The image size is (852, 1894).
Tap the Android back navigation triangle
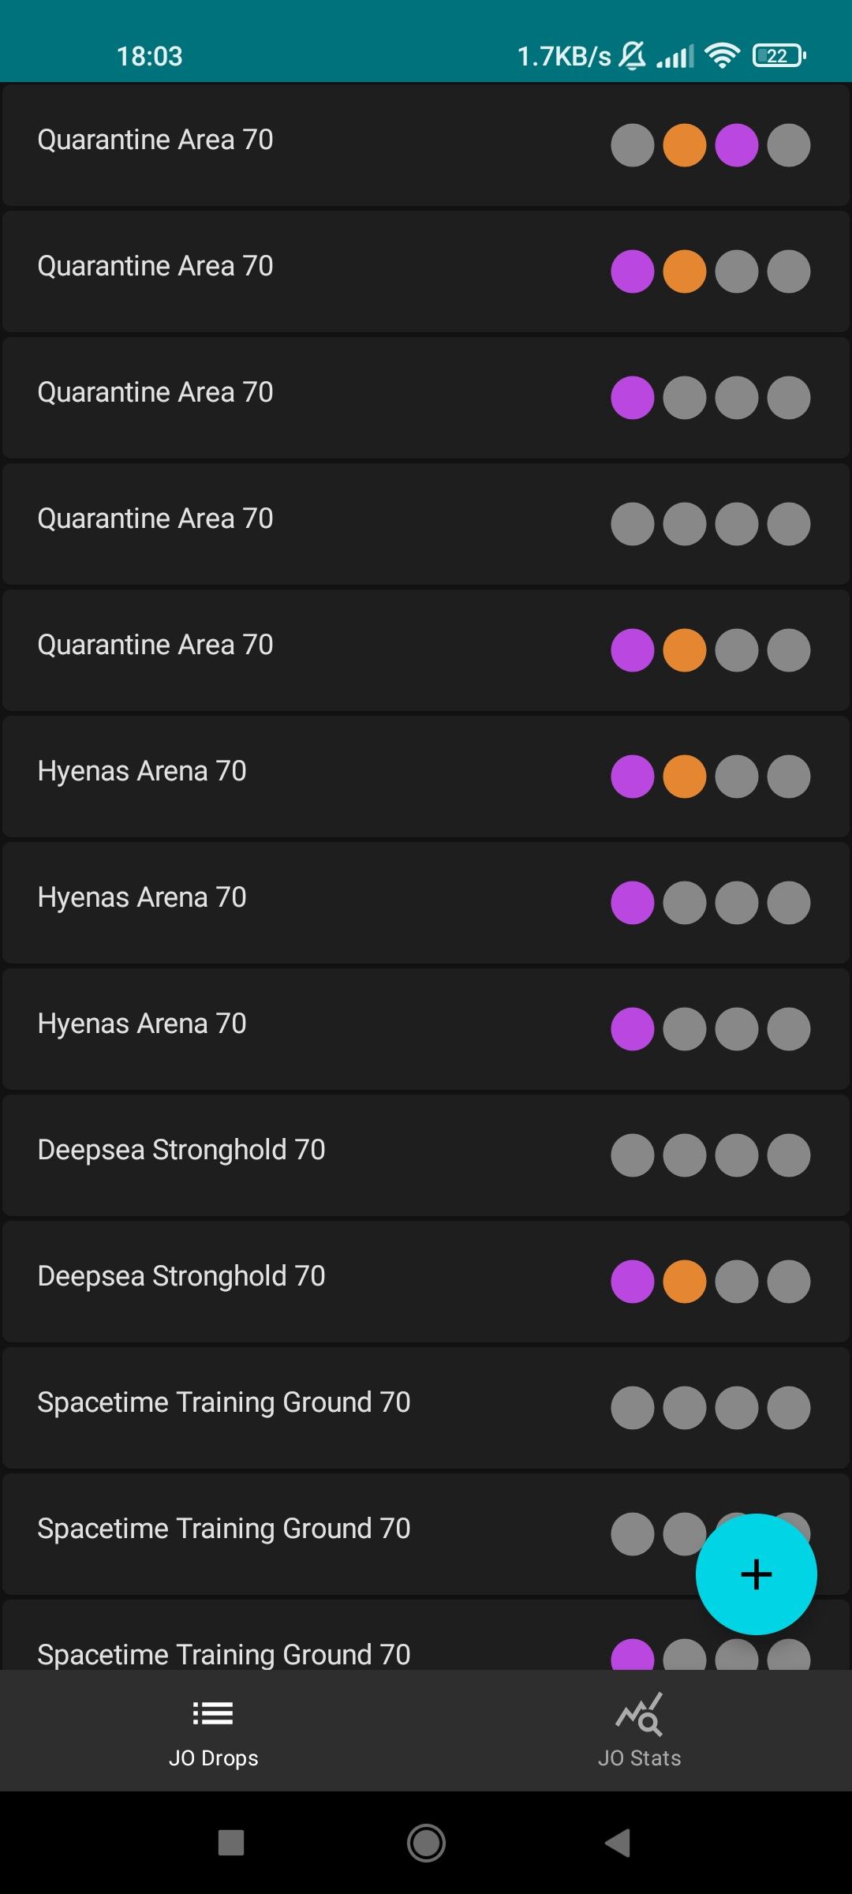[618, 1843]
